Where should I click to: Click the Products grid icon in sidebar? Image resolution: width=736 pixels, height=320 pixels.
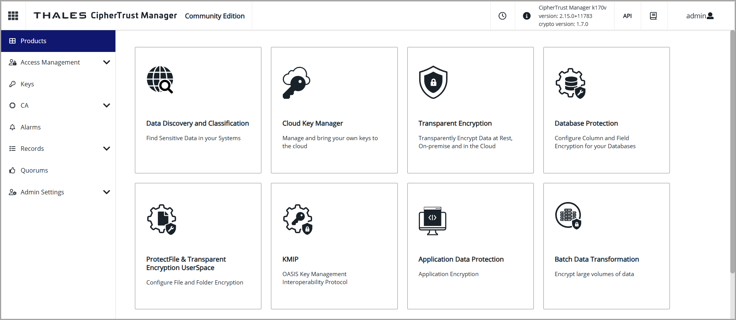pos(13,41)
